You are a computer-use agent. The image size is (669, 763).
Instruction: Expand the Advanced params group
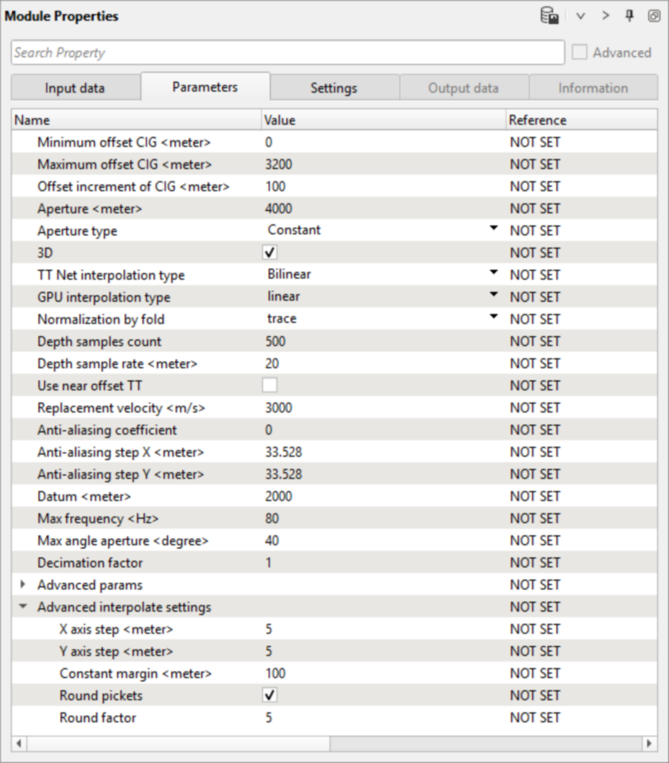pos(23,584)
